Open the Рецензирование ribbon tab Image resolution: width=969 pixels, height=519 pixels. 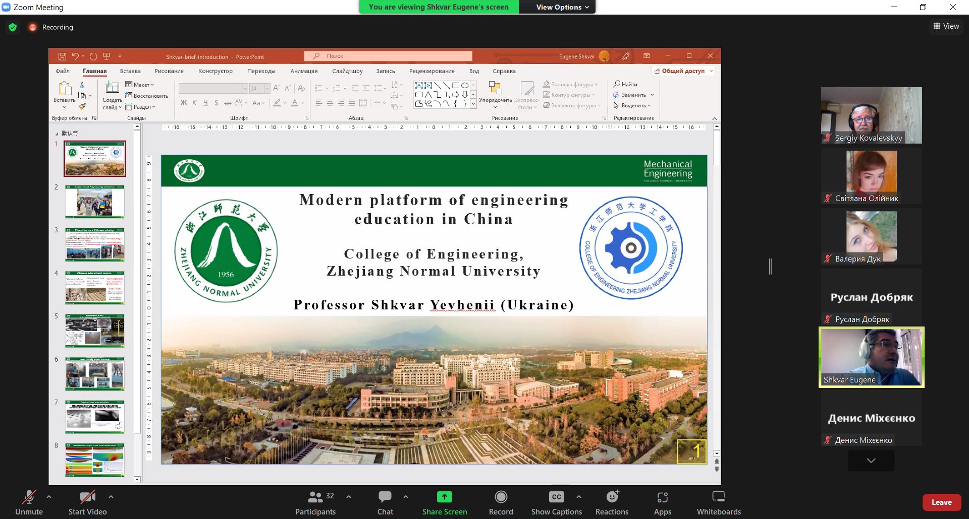(x=432, y=71)
